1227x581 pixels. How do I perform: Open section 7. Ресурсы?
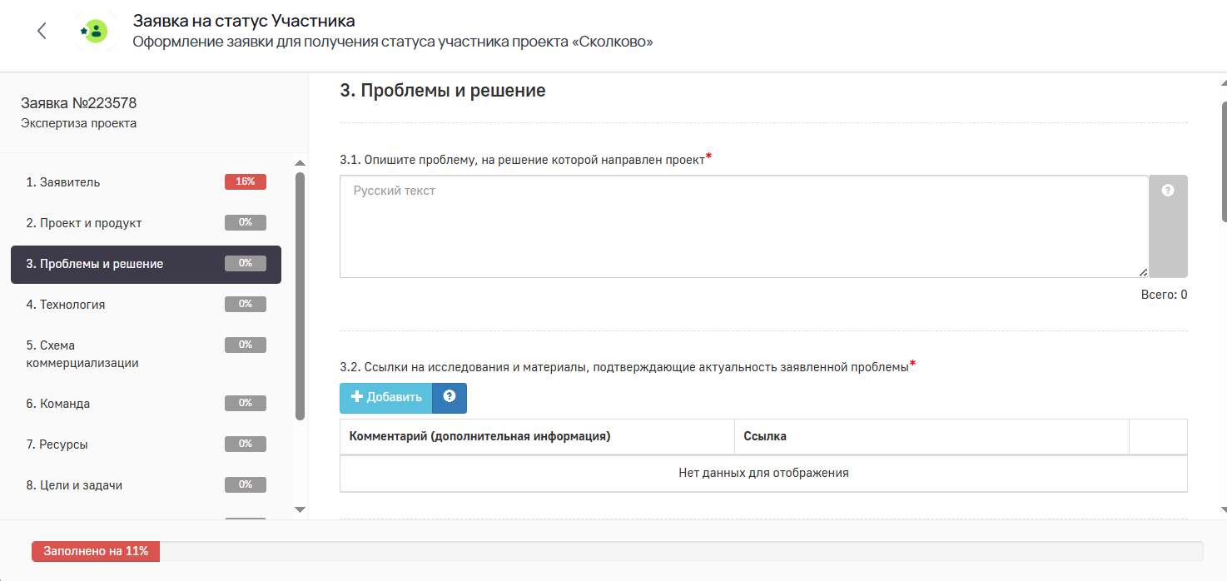click(146, 444)
